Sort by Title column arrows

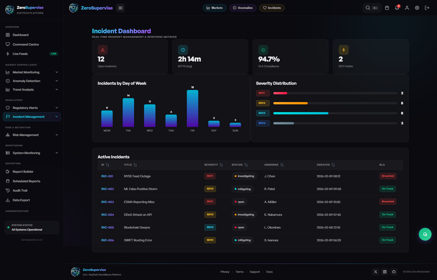point(135,165)
